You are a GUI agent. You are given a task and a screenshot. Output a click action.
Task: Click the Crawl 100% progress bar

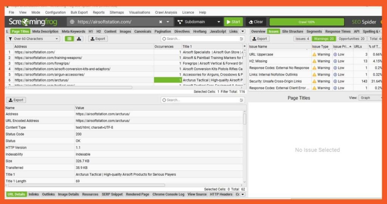pos(307,22)
